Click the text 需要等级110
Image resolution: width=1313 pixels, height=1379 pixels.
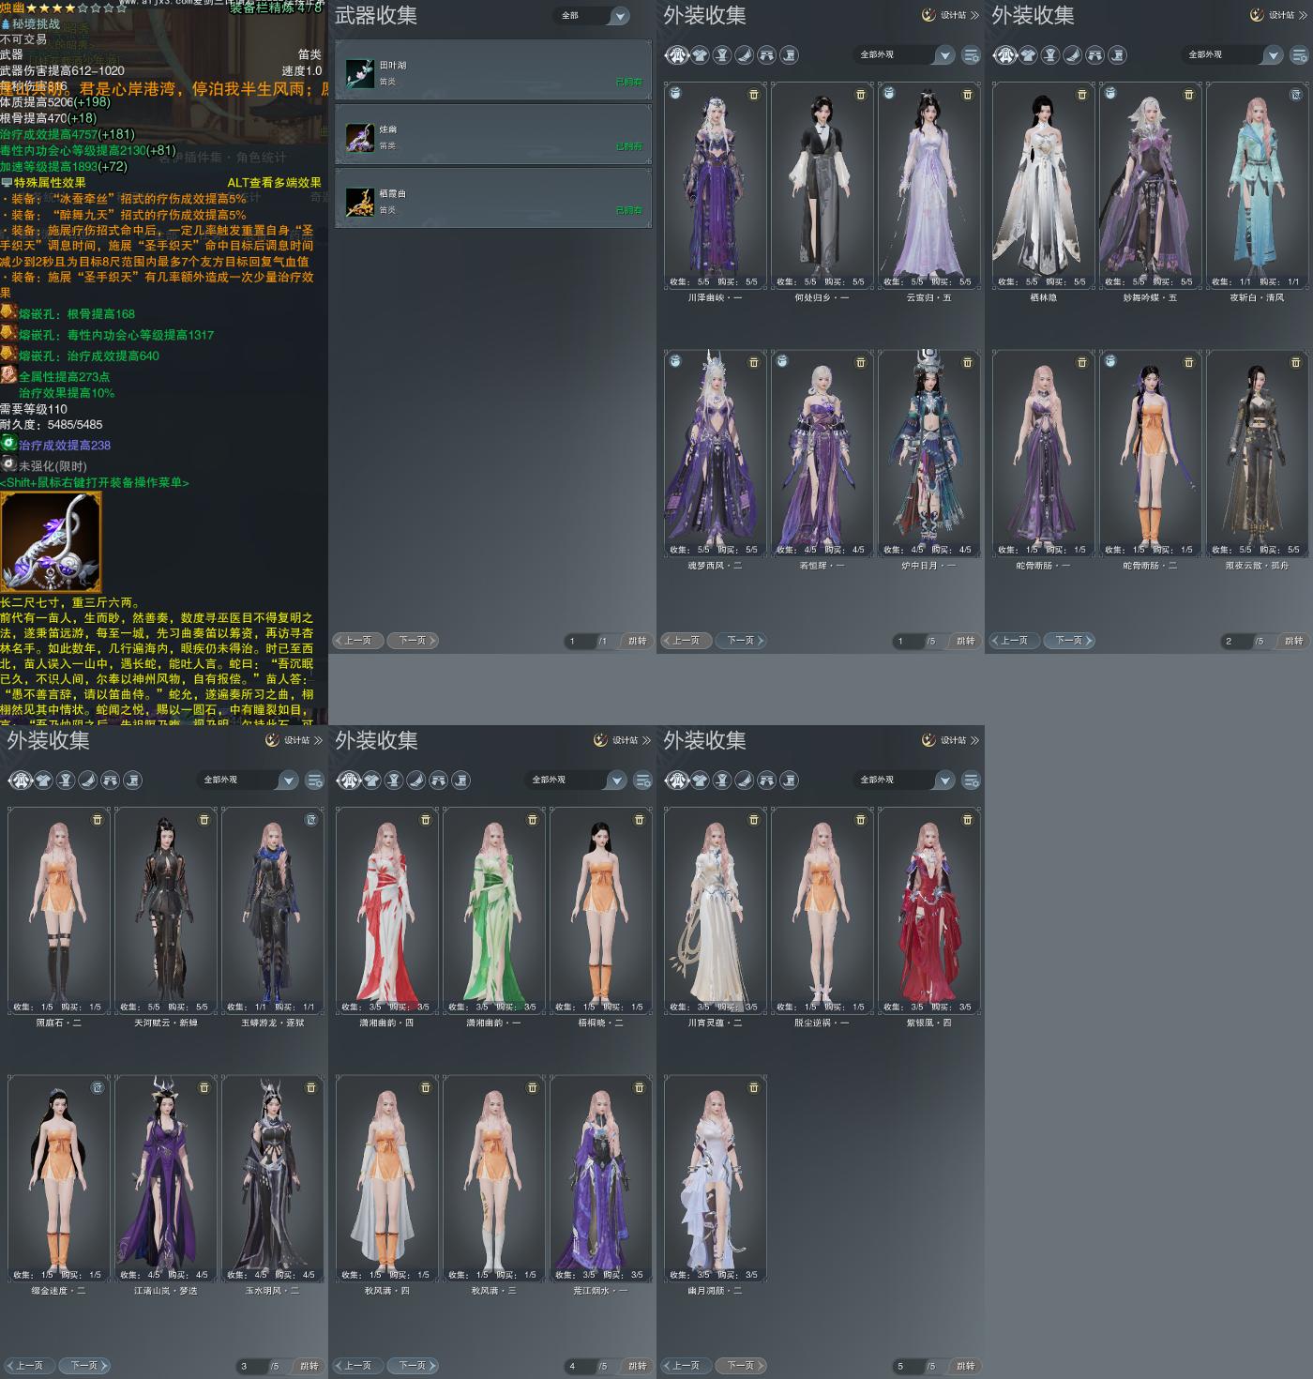click(34, 409)
